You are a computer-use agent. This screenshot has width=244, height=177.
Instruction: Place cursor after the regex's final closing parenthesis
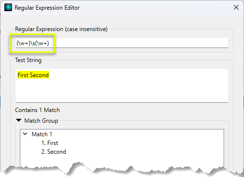point(49,43)
